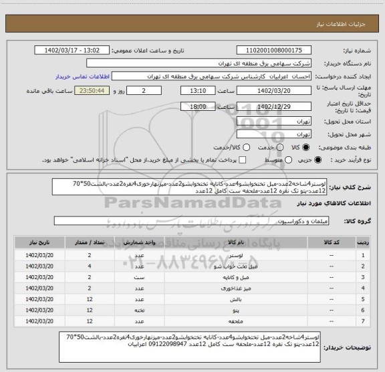Click unit ست in row 3
This screenshot has height=372, width=385.
[x=139, y=278]
